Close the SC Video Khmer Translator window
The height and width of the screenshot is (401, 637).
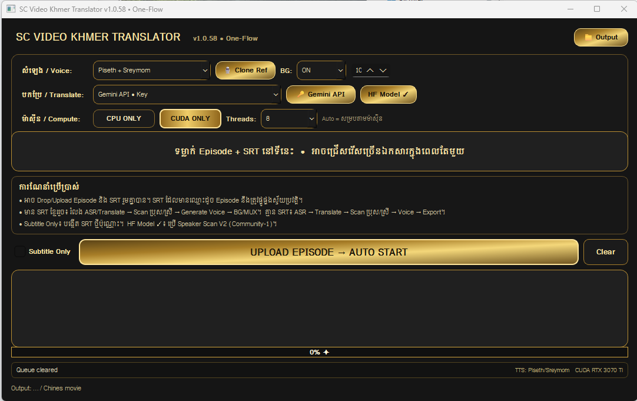coord(623,9)
